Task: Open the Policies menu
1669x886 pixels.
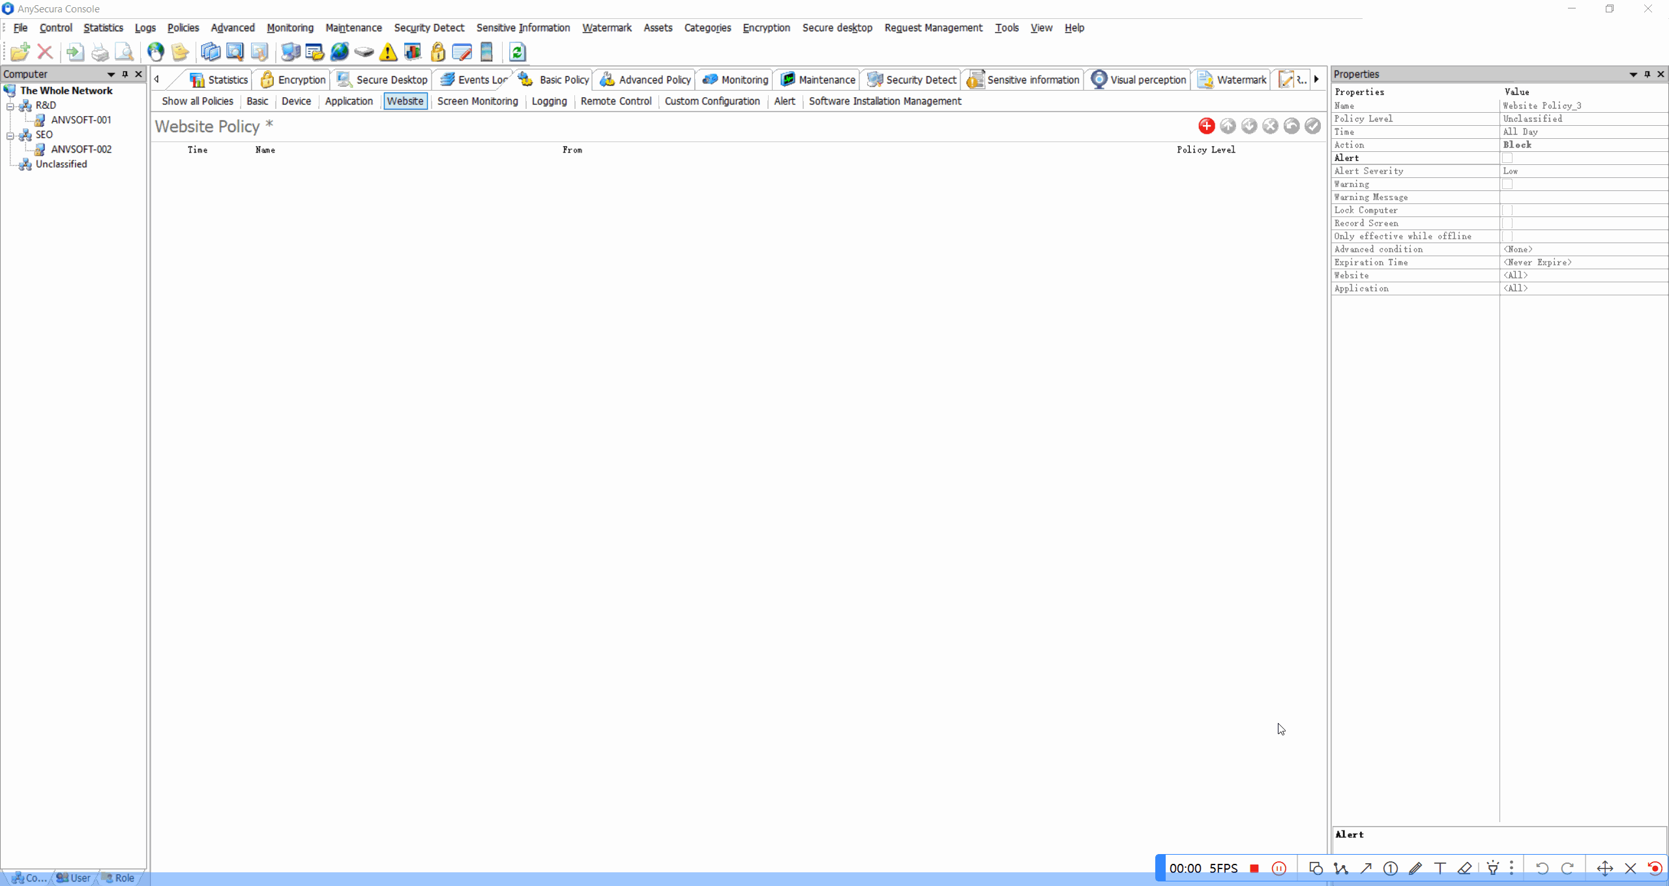Action: click(x=183, y=27)
